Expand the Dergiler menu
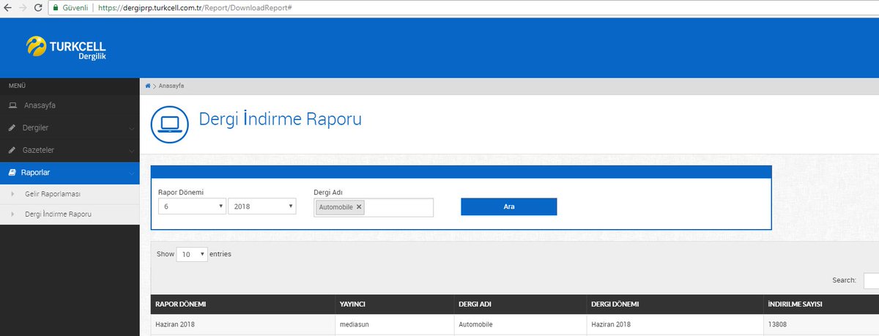This screenshot has width=879, height=336. pyautogui.click(x=70, y=128)
